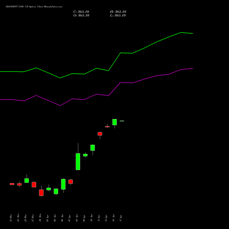The image size is (229, 229).
Task: Select the red candle for 27 Mar
Action: (x=34, y=185)
